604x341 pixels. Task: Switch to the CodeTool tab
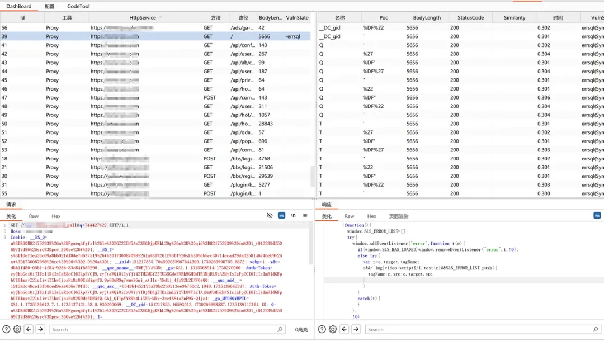[x=78, y=6]
